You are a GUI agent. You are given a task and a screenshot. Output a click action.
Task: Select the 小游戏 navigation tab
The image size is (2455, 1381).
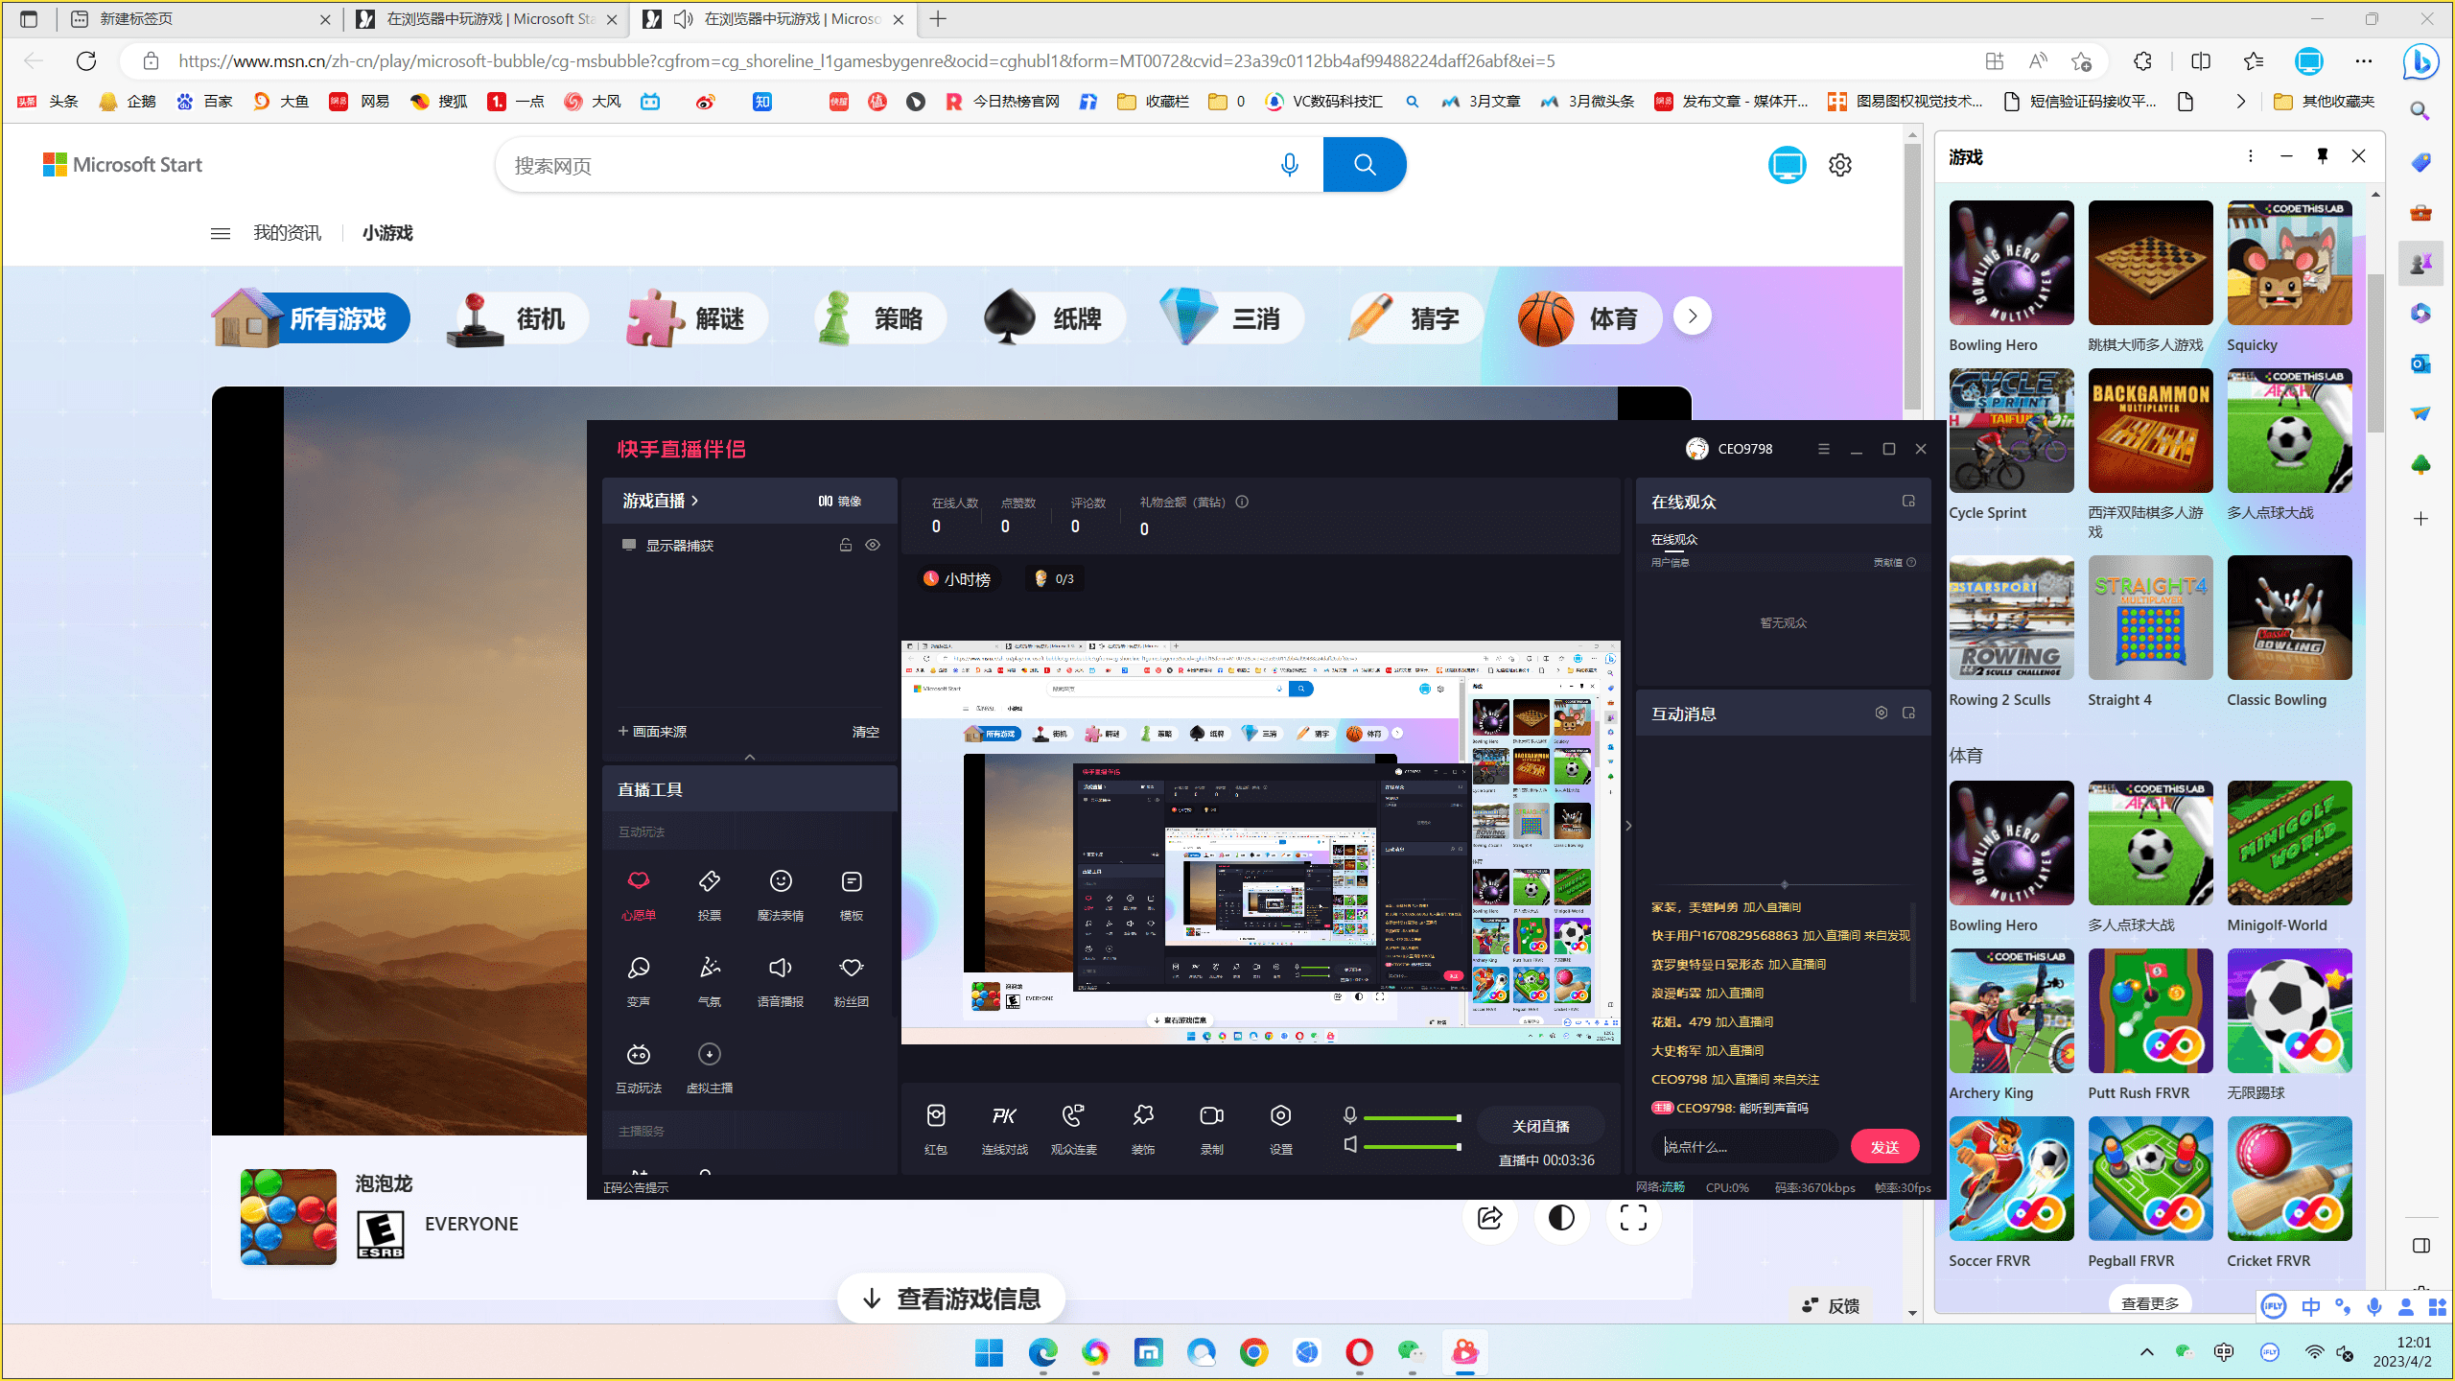coord(387,233)
